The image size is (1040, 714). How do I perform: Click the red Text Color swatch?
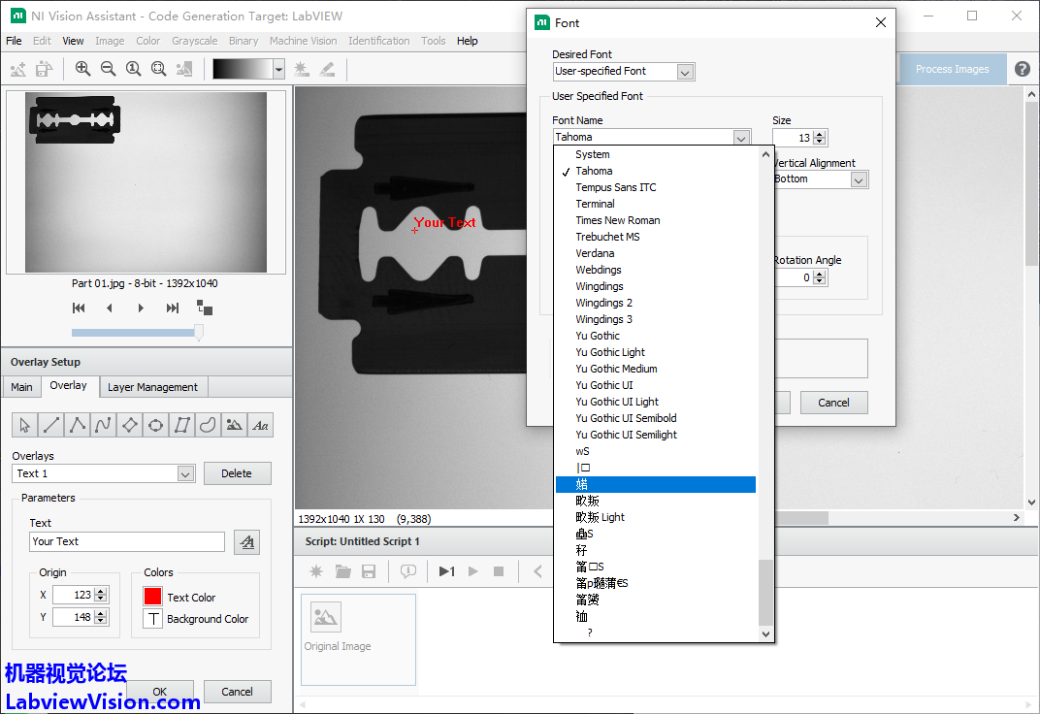point(152,597)
